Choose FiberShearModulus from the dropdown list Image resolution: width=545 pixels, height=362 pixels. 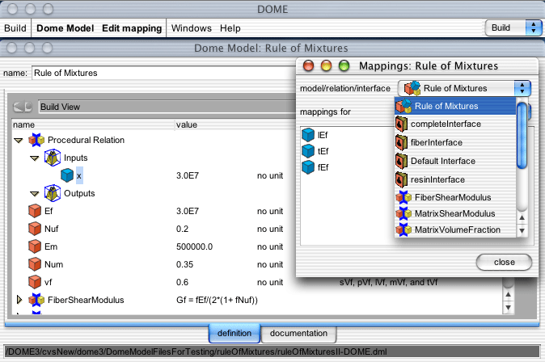click(x=455, y=197)
